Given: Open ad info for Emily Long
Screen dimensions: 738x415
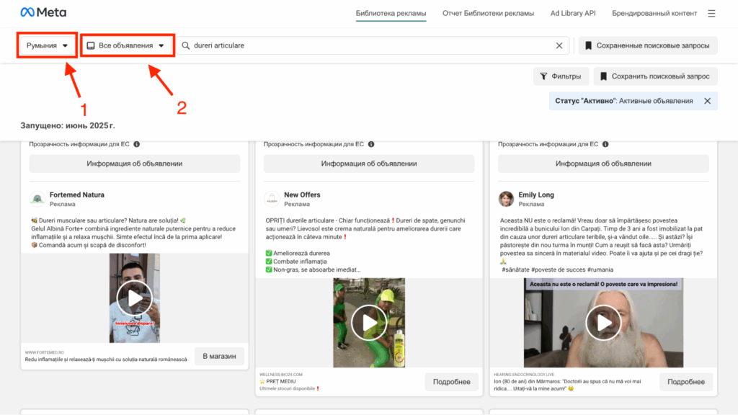Looking at the screenshot, I should [603, 164].
